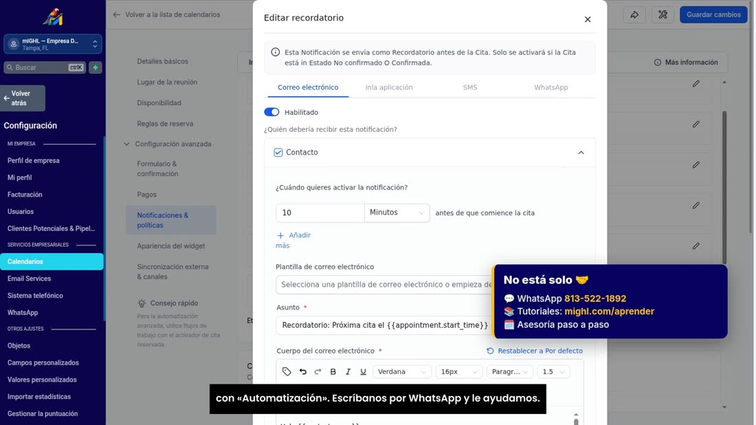Screen dimensions: 756x425
Task: Open the miGHL account switcher dropdown
Action: 52,44
